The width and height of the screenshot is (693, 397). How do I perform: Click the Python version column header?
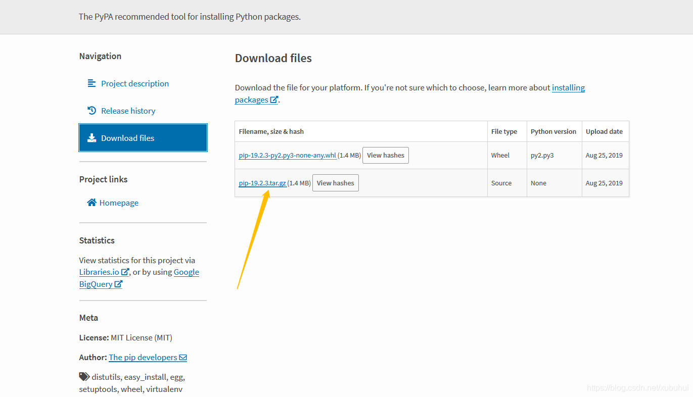[x=553, y=131]
